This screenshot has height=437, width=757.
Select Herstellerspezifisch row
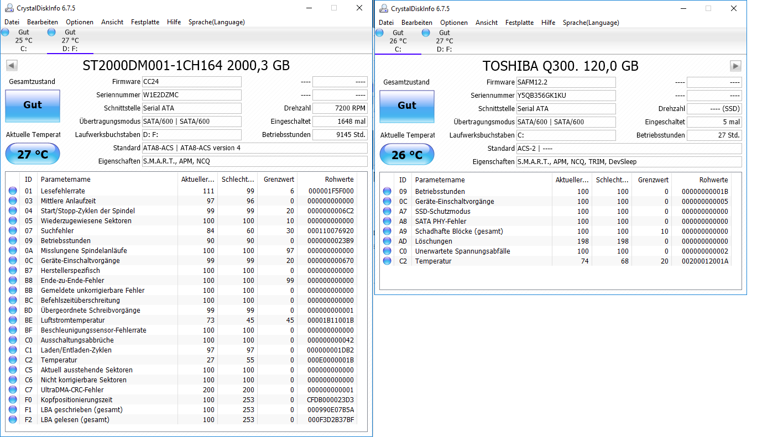[181, 271]
